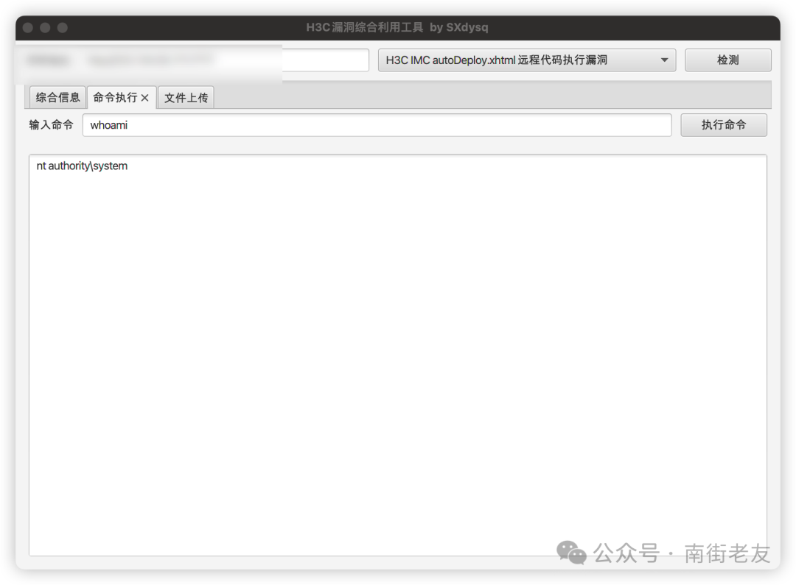Close the 命令执行 tab with its X
This screenshot has width=796, height=585.
(x=144, y=98)
